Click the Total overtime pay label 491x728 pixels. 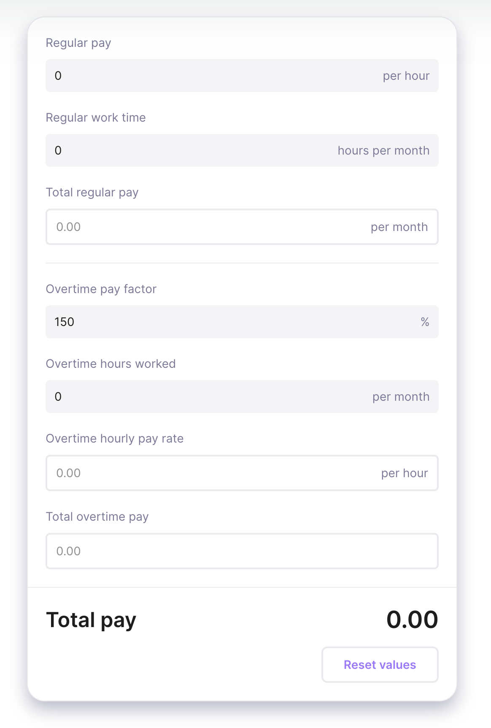pyautogui.click(x=97, y=517)
